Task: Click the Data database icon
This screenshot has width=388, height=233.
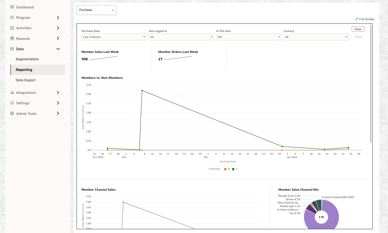Action: click(12, 49)
